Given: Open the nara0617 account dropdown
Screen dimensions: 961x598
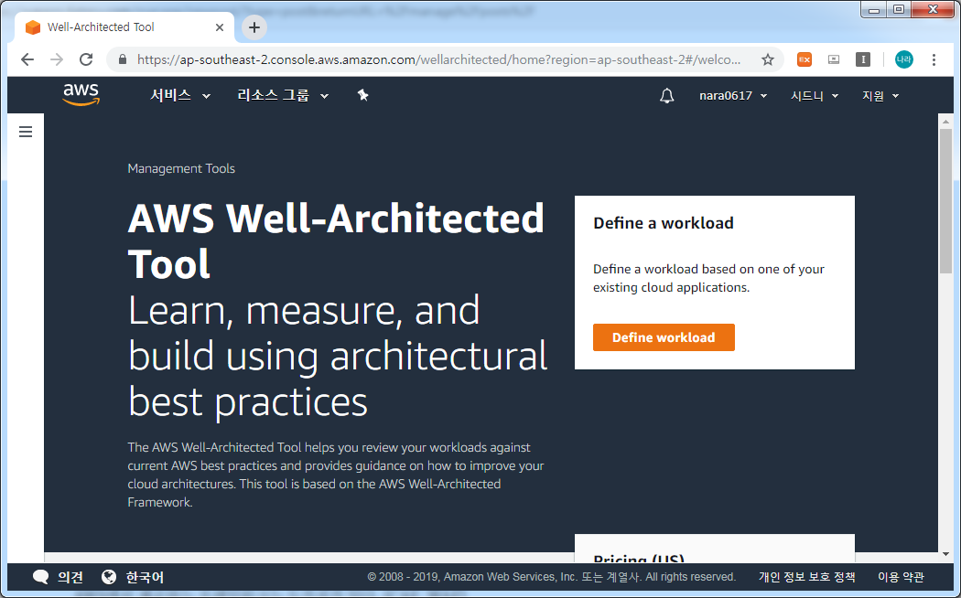Looking at the screenshot, I should point(733,95).
